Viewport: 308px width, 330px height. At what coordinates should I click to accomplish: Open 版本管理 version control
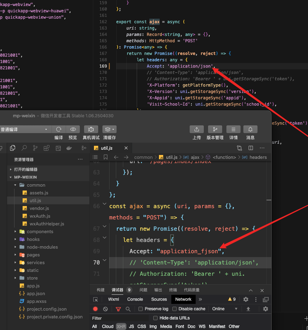(x=215, y=129)
